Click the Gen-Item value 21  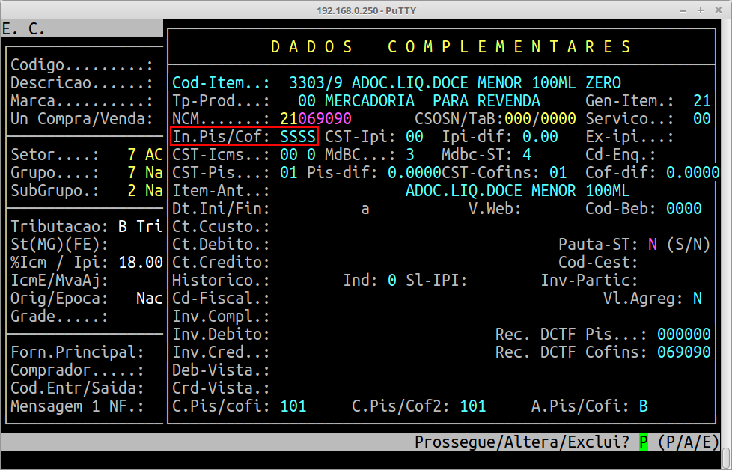coord(701,101)
